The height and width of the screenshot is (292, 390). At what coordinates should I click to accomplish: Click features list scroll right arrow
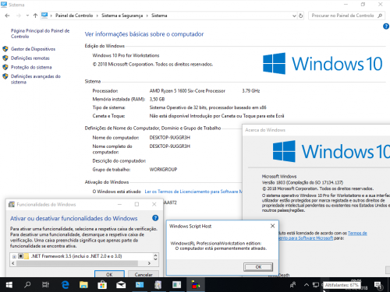click(149, 263)
